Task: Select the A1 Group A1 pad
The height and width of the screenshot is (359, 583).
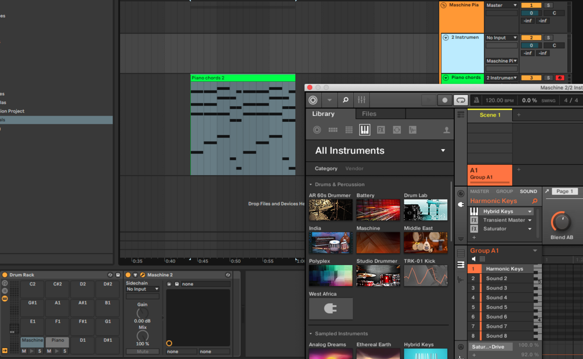Action: 490,175
